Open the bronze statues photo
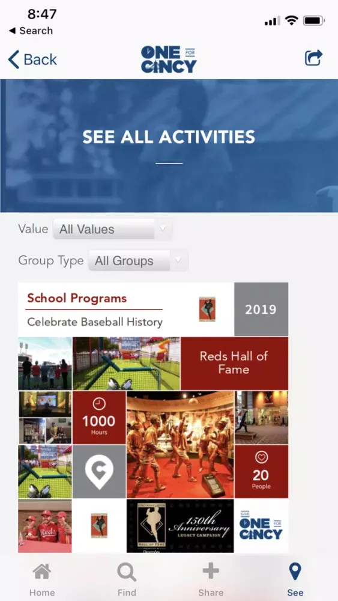338x601 pixels. pyautogui.click(x=180, y=445)
